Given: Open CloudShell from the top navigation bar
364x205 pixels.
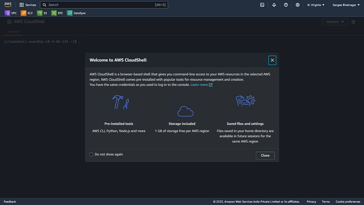Looking at the screenshot, I should click(x=262, y=5).
